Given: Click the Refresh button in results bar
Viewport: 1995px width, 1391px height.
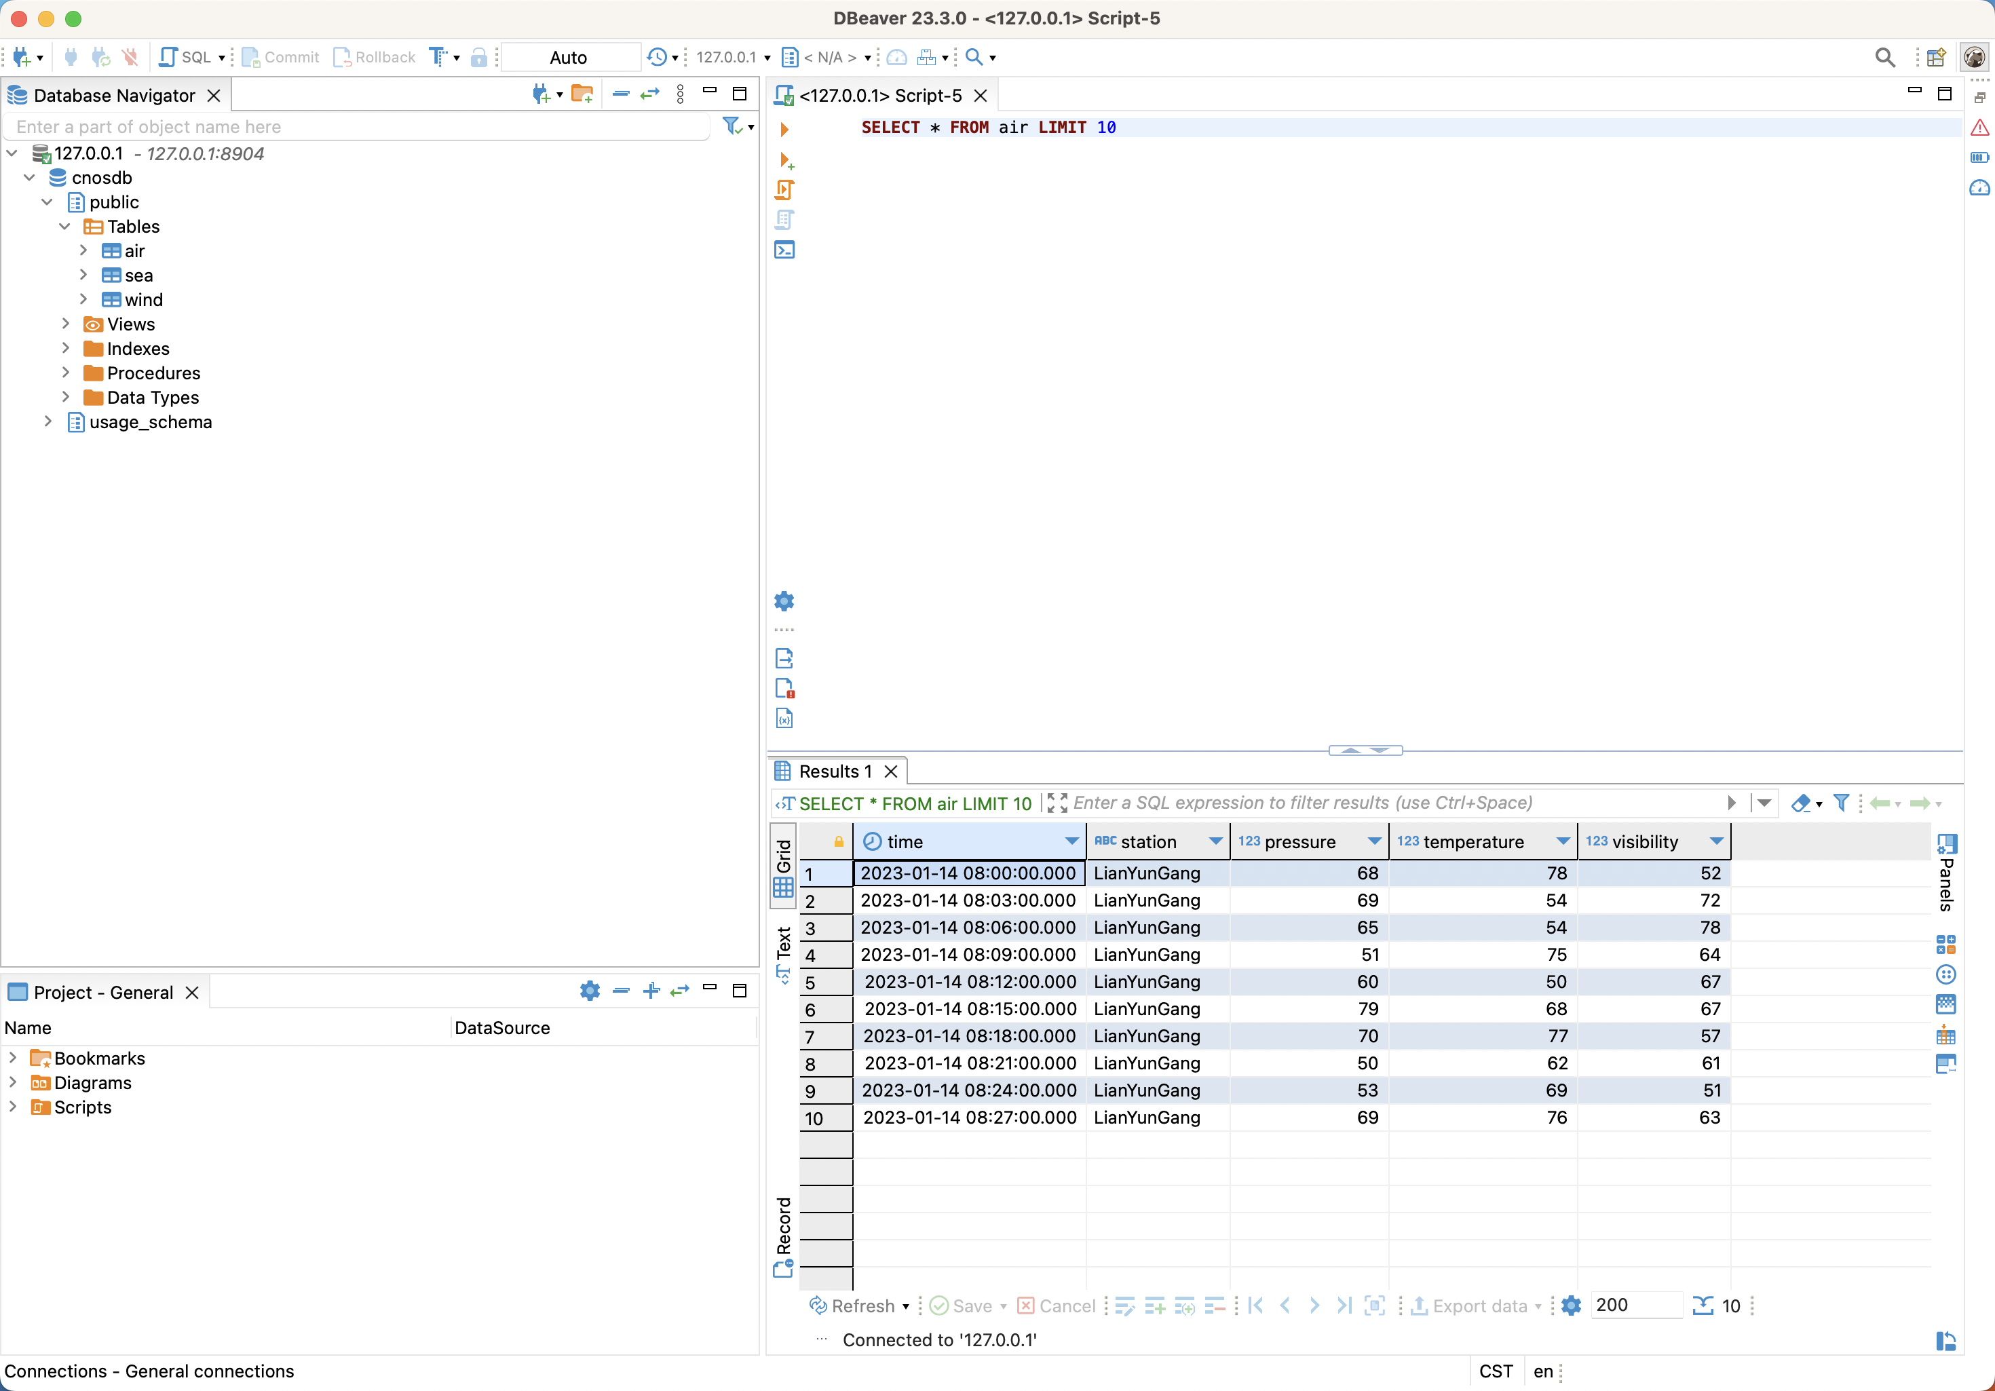Looking at the screenshot, I should click(x=859, y=1305).
